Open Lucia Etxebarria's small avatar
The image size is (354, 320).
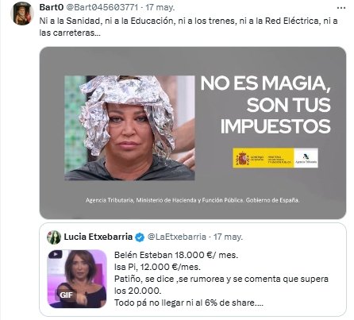(54, 237)
